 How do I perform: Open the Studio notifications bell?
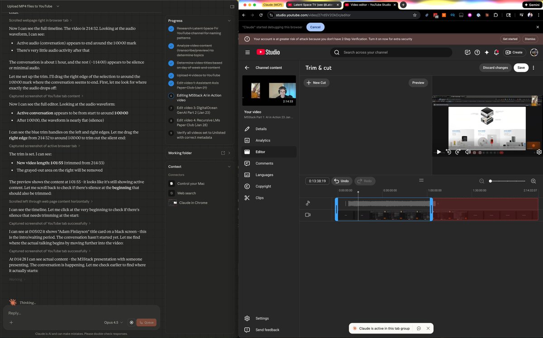[496, 52]
